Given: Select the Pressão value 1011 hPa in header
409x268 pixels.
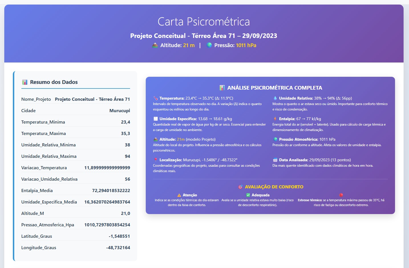Looking at the screenshot, I should point(246,45).
